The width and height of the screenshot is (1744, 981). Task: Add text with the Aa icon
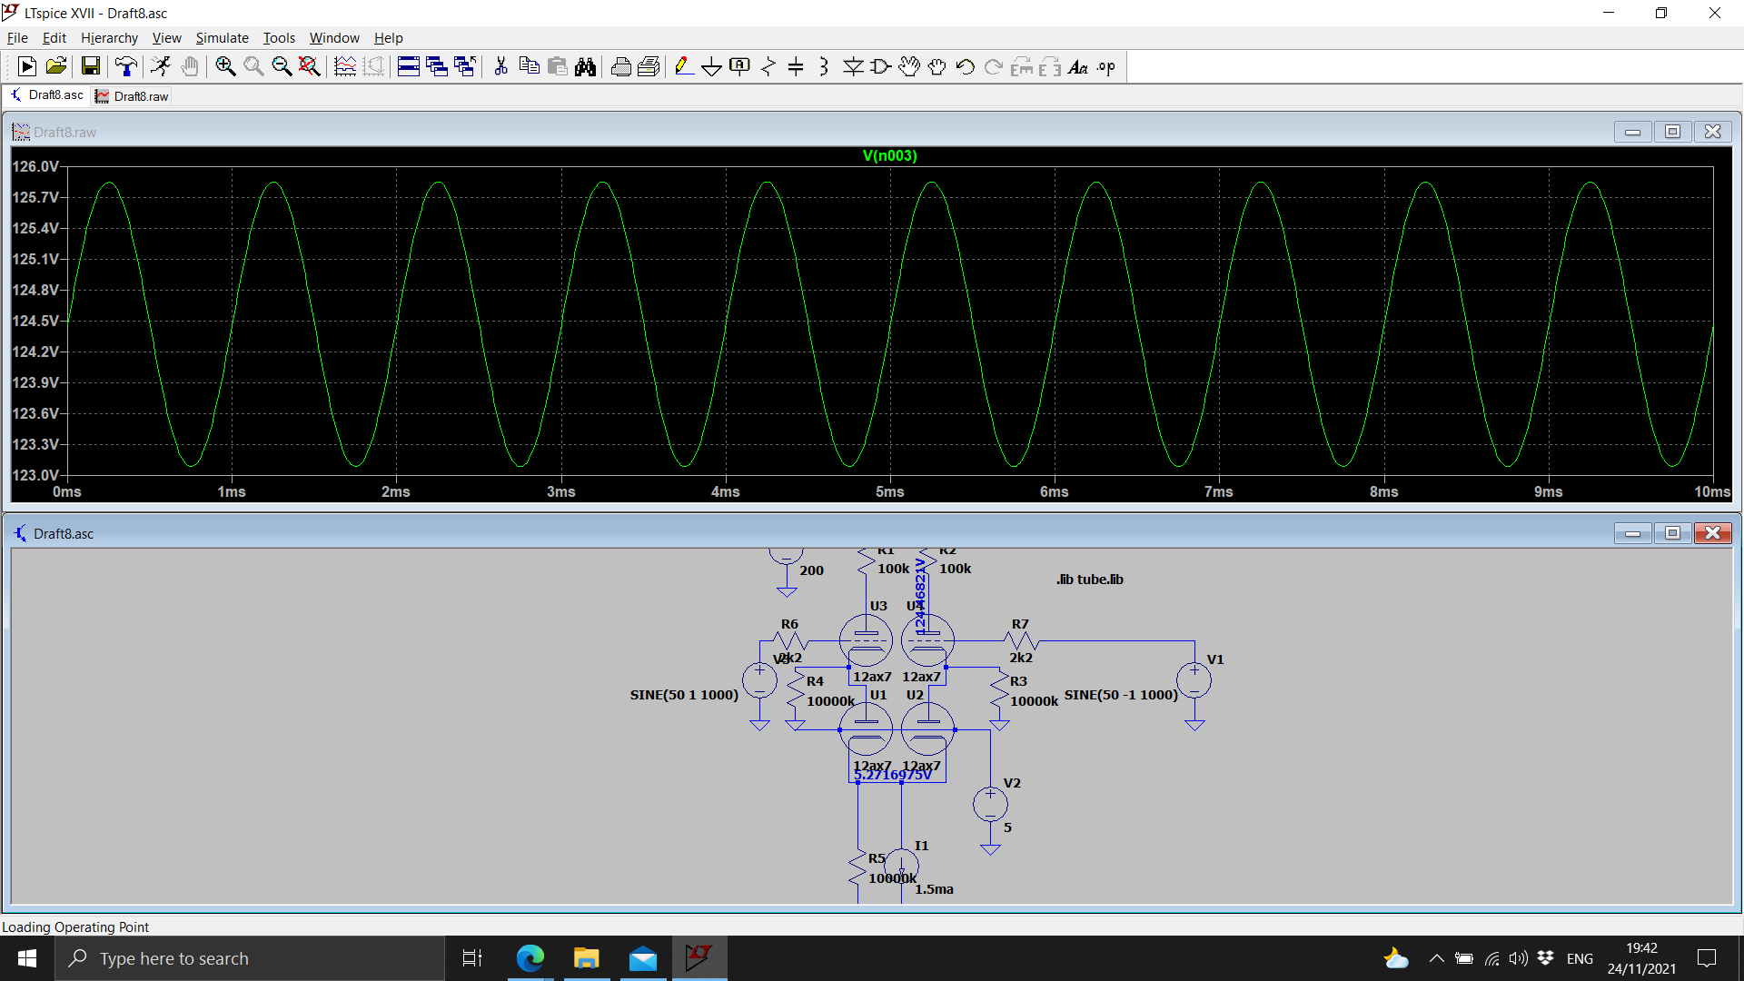click(1078, 66)
